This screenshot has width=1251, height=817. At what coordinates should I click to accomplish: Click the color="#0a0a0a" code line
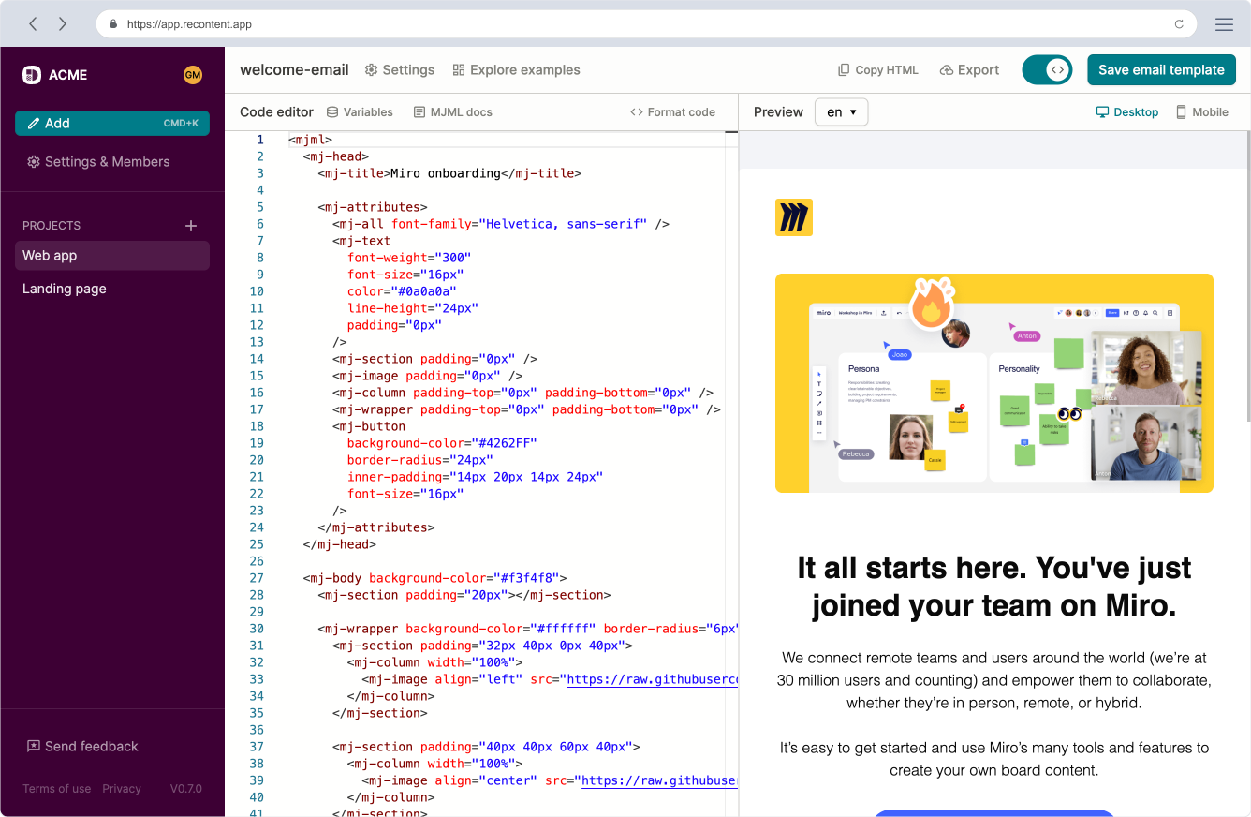(402, 291)
